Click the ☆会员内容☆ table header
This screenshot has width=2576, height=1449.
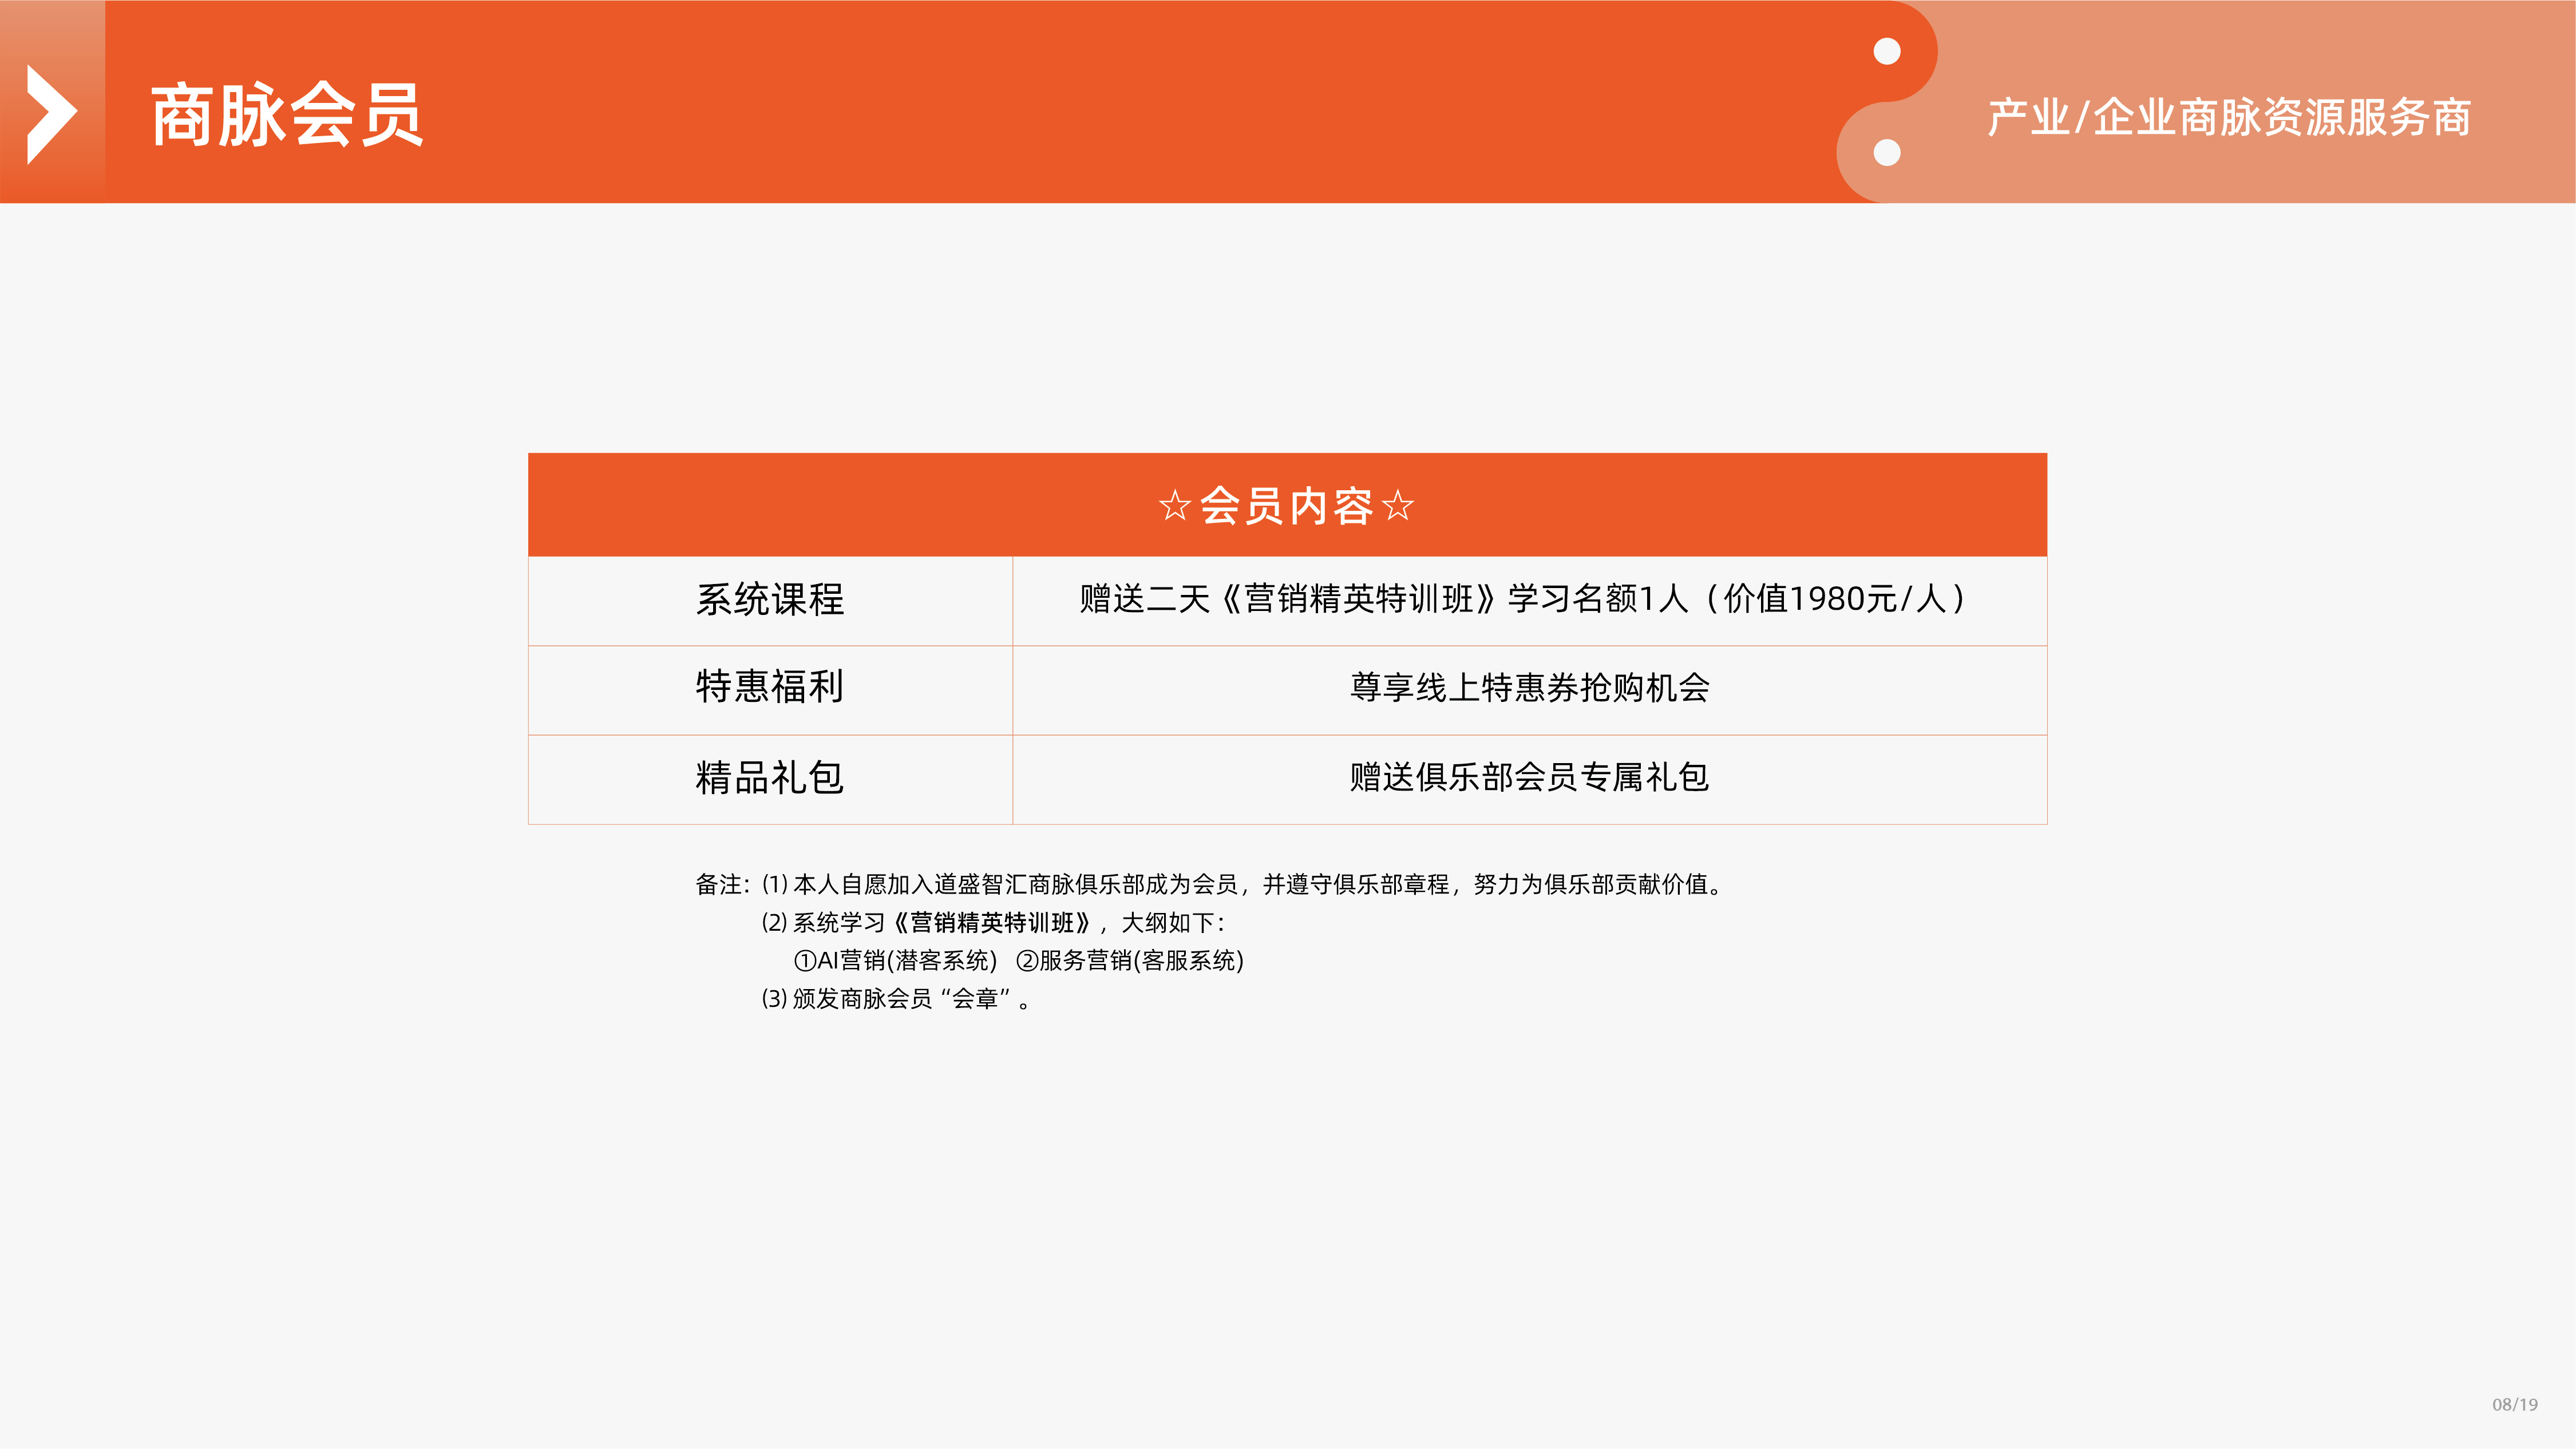(1287, 505)
